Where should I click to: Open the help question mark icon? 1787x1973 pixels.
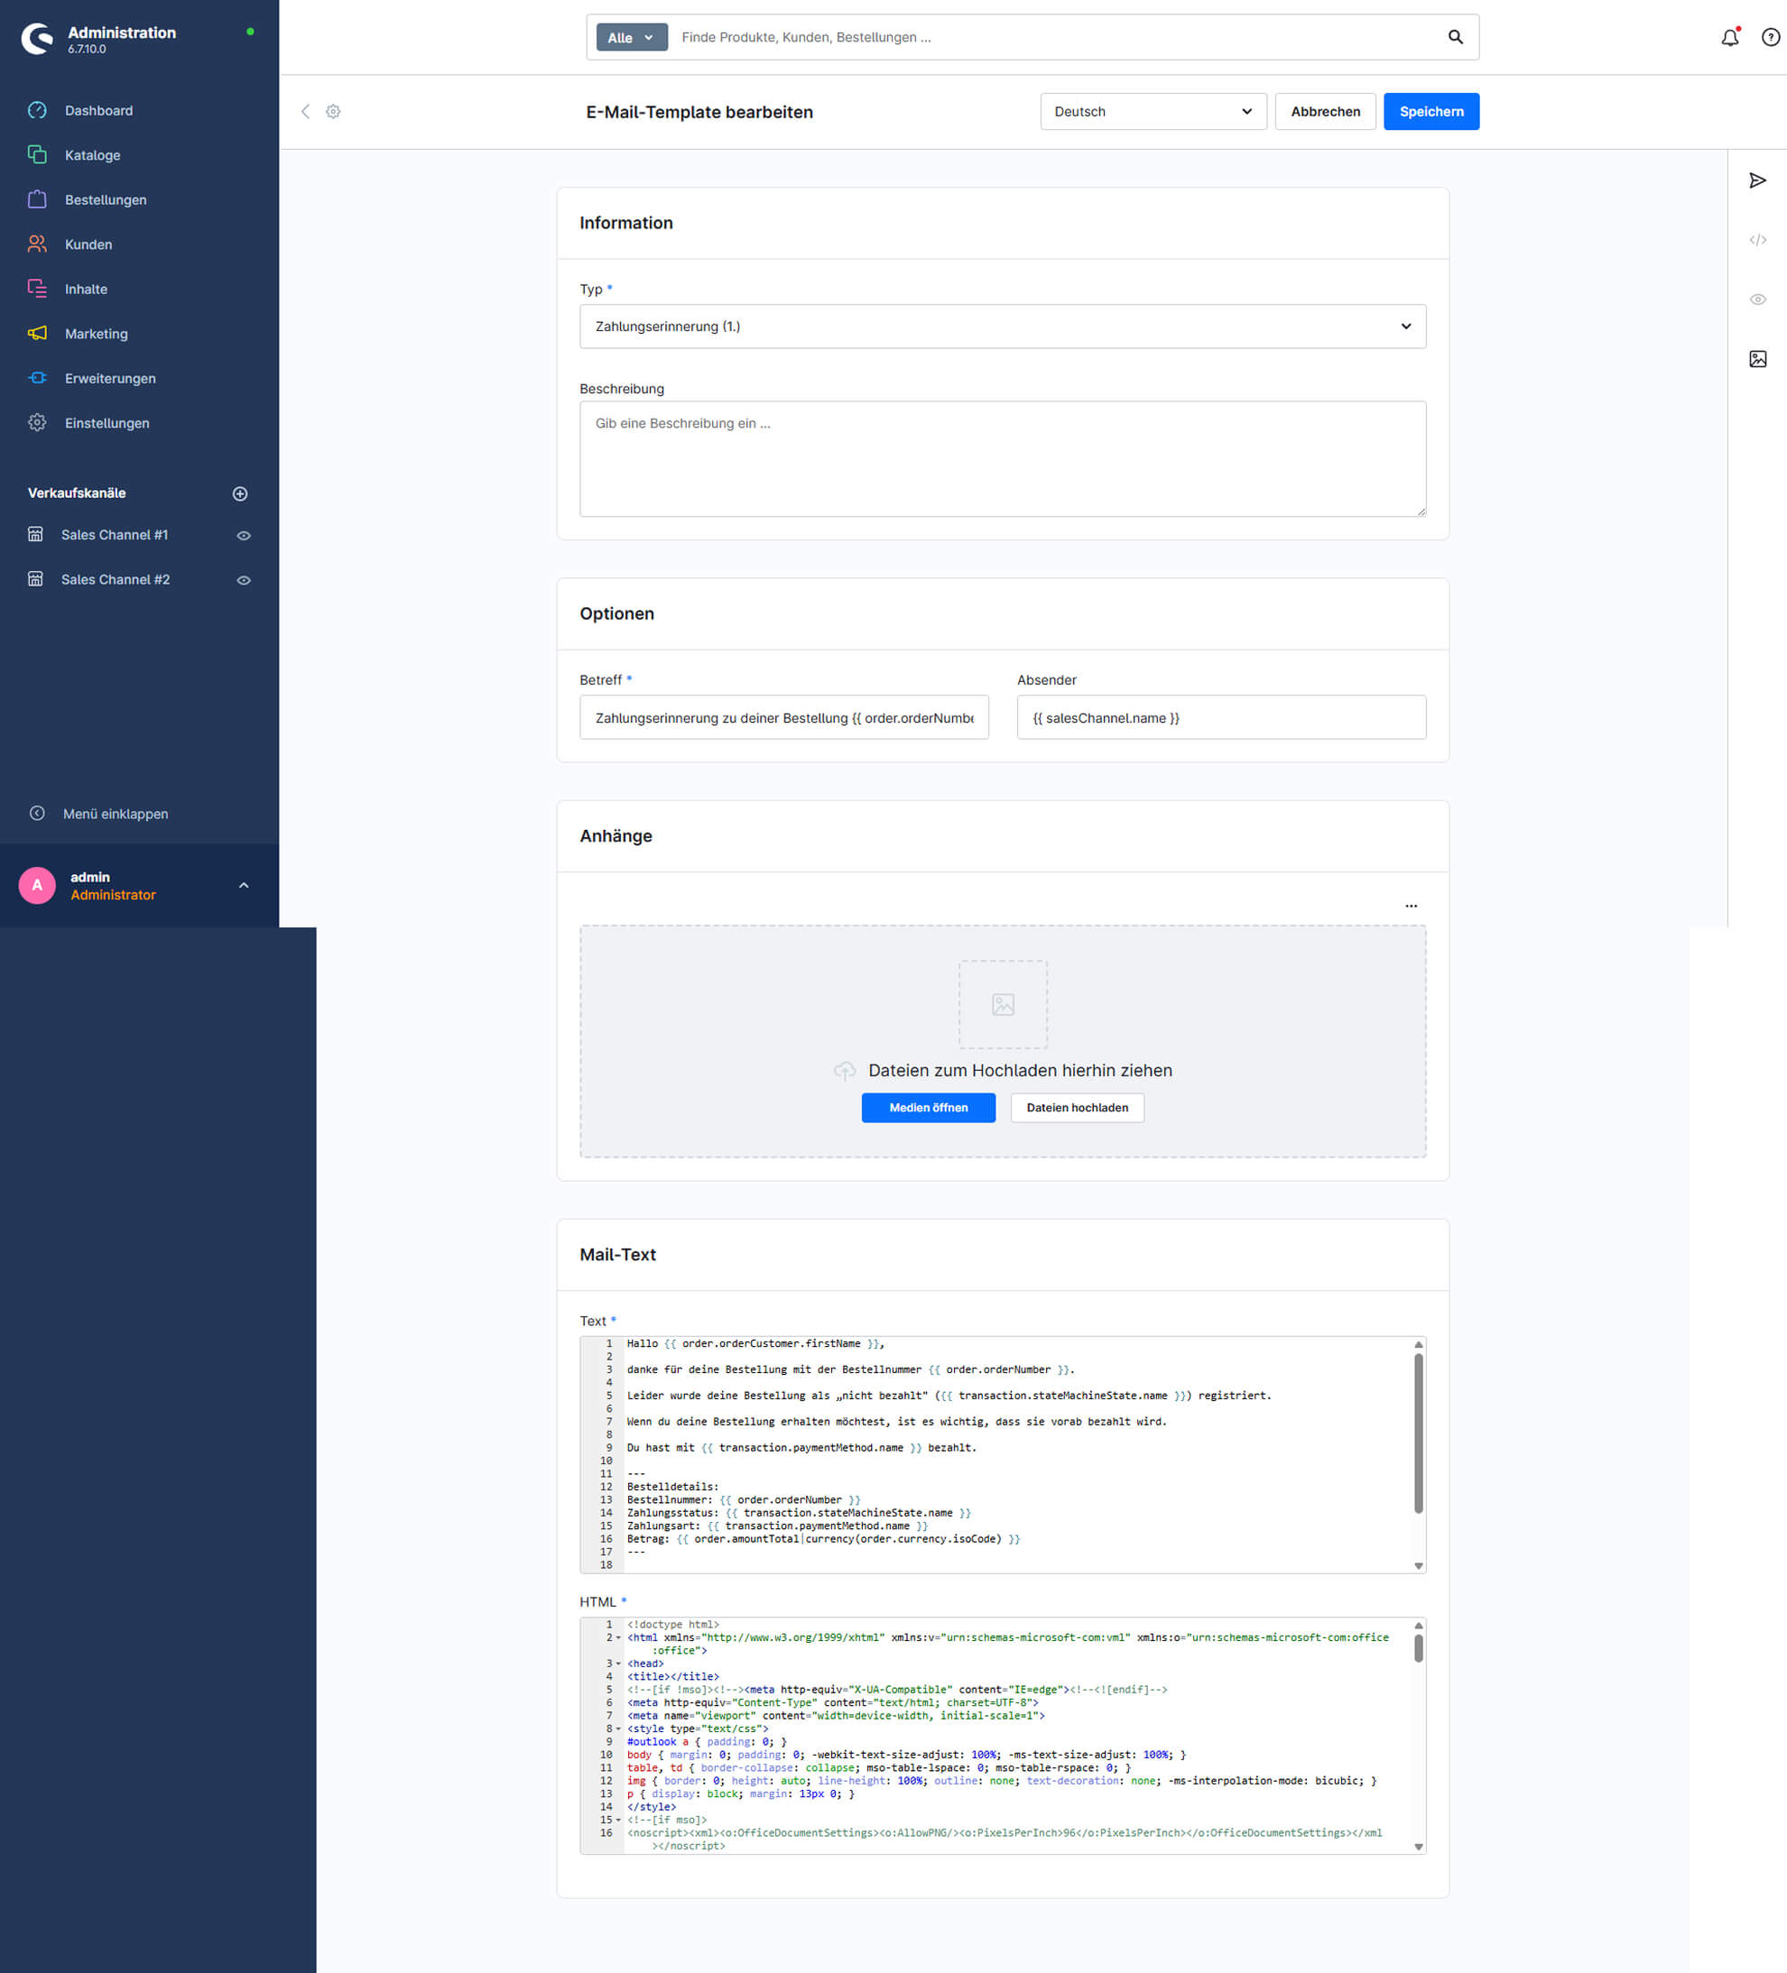point(1771,37)
